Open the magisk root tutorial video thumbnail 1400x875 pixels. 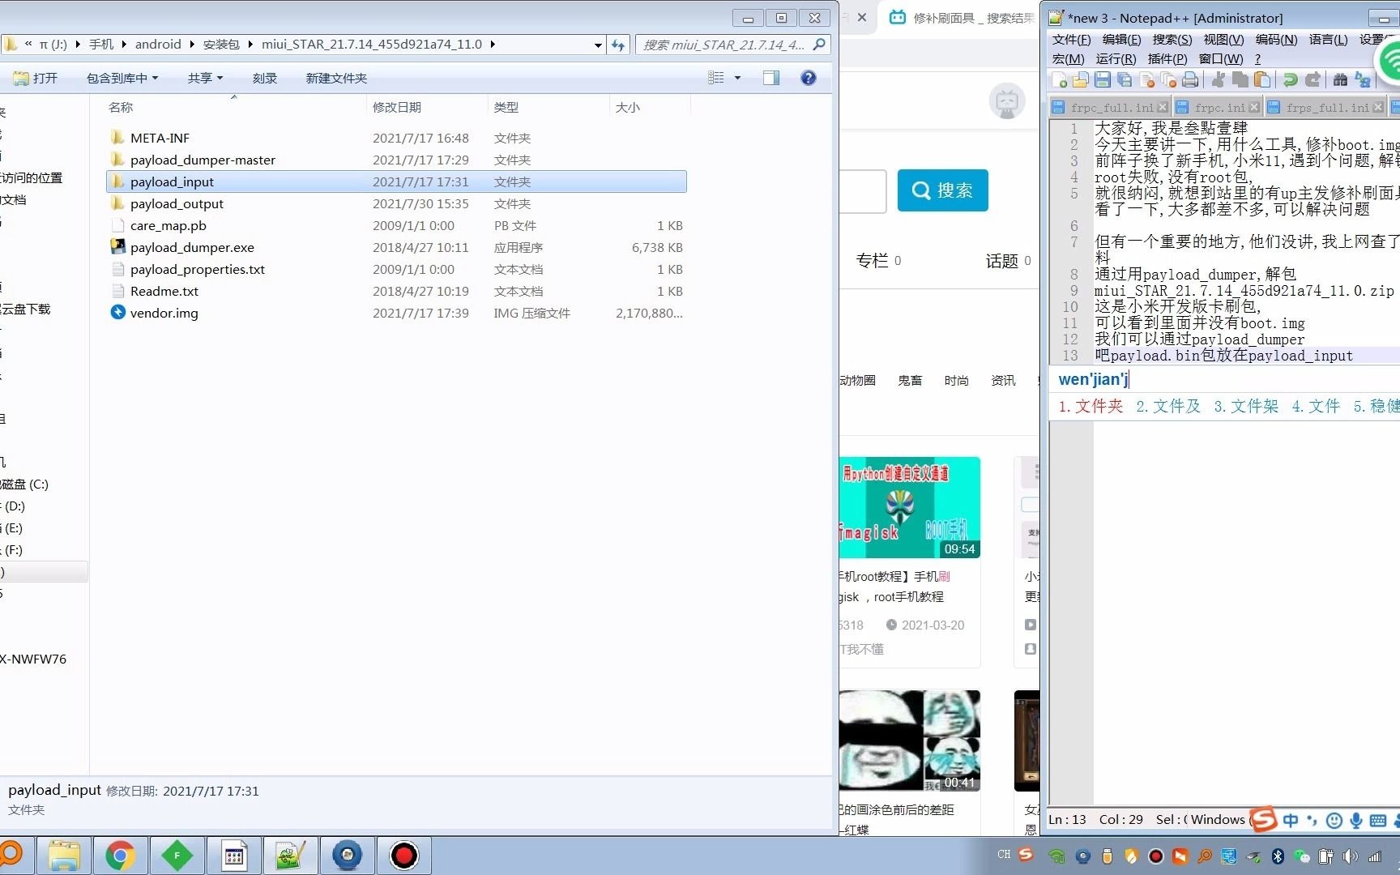(x=910, y=507)
